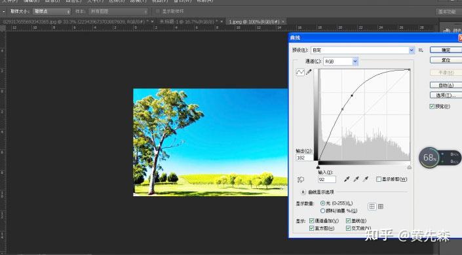Pick the white point eyedropper
The width and height of the screenshot is (462, 255).
point(366,179)
